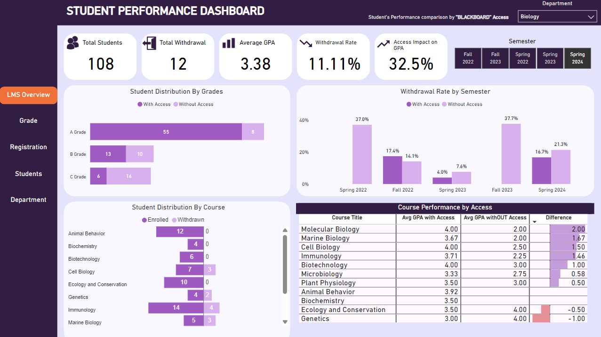Click the Cell Biology withdrawn bar 3
The image size is (601, 337).
210,270
